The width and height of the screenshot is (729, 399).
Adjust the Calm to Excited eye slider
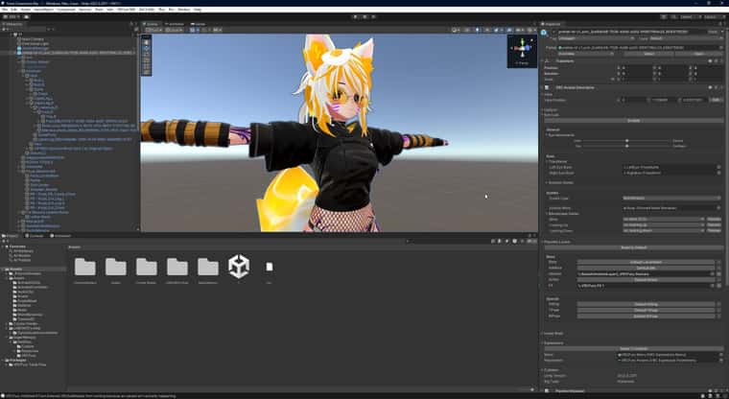[627, 140]
